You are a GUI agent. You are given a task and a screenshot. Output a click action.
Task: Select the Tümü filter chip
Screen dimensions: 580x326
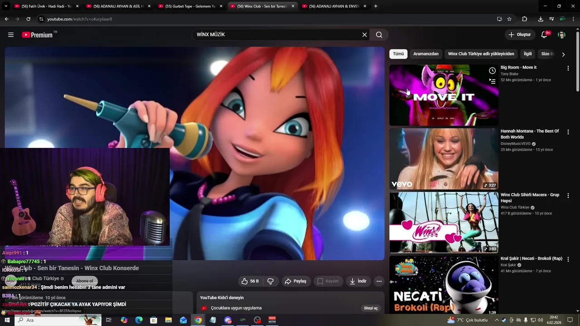pos(398,54)
